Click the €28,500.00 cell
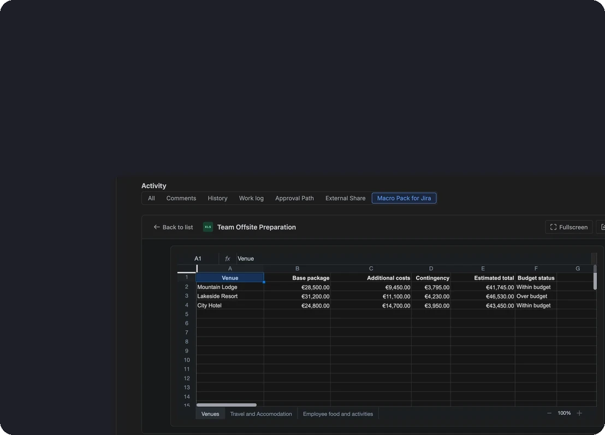The width and height of the screenshot is (605, 435). coord(297,287)
